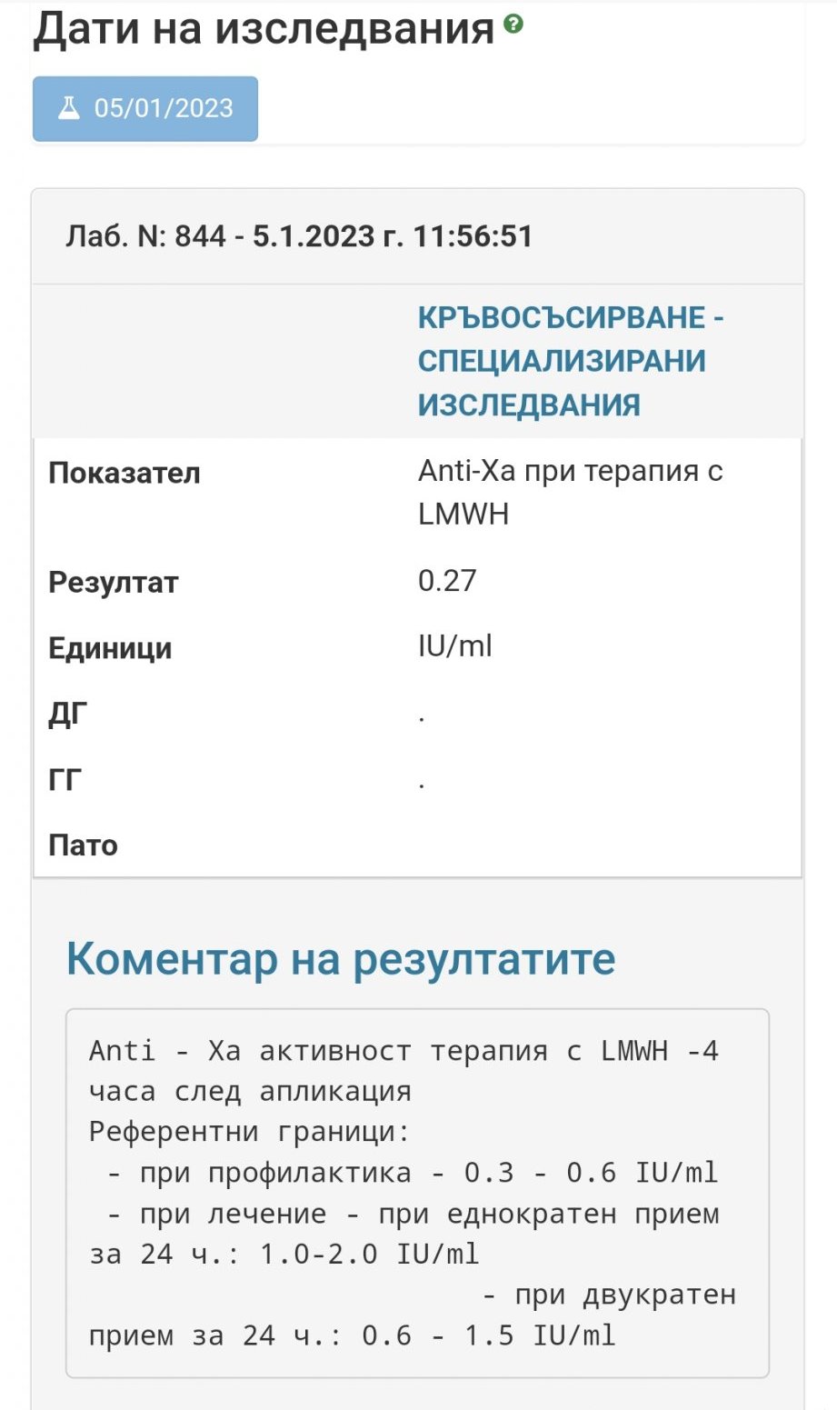Click the flask icon in date button
Viewport: 837px width, 1410px height.
point(69,108)
